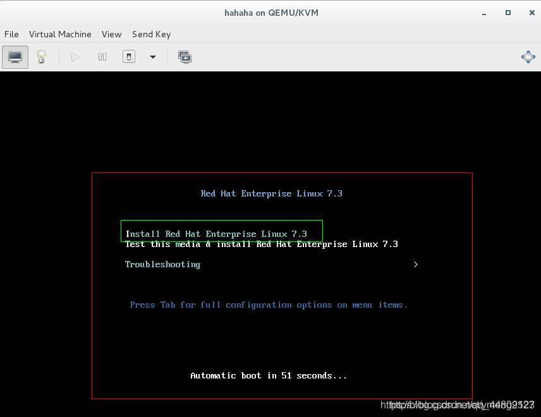Viewport: 541px width, 417px height.
Task: Click the hahaha on QEMU/KVM title
Action: pos(271,13)
